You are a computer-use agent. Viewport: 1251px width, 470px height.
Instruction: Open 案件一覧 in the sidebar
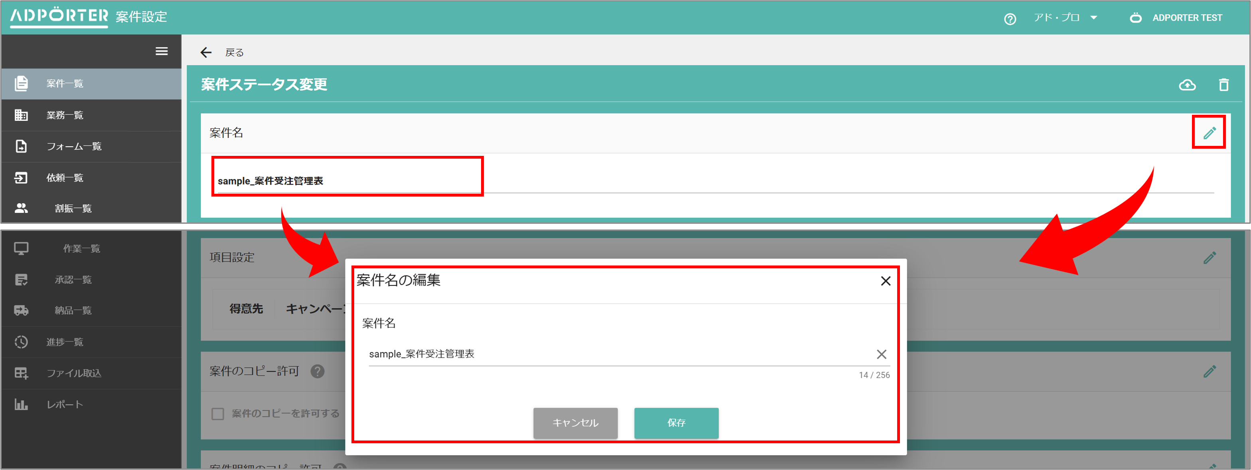91,83
